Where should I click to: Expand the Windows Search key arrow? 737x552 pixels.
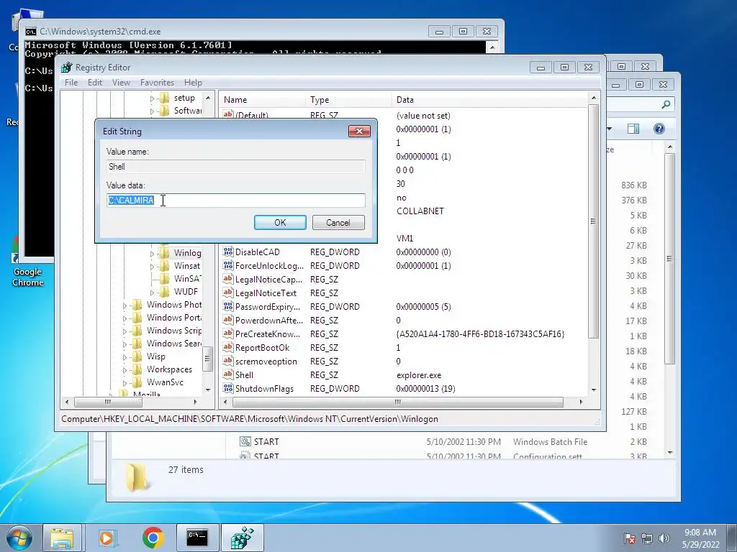[x=125, y=344]
